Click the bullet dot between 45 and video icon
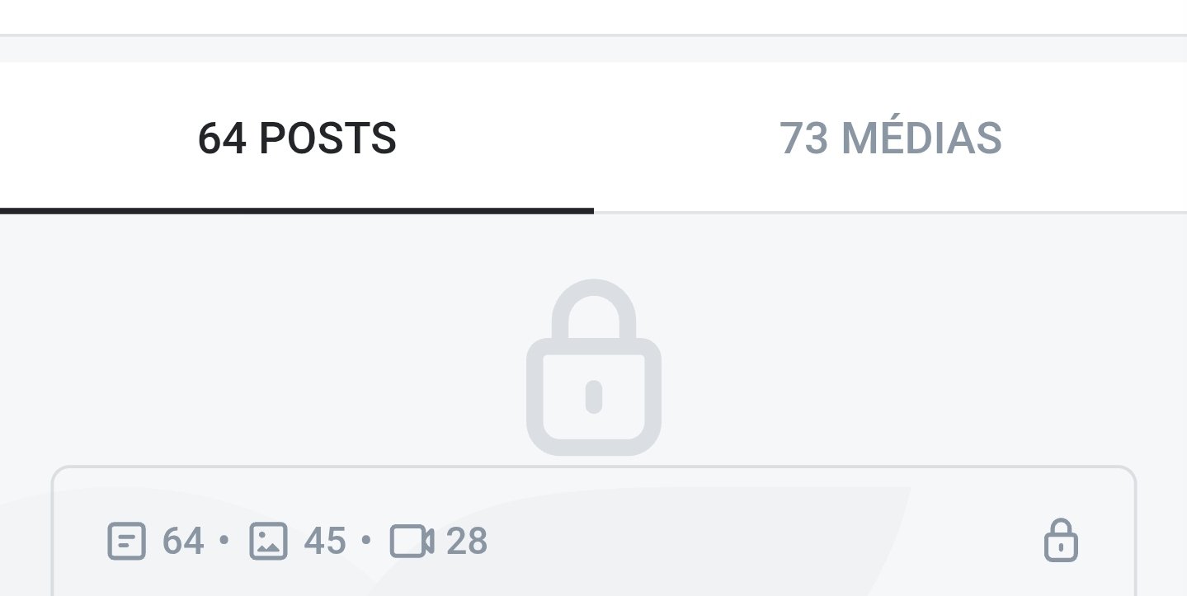1187x596 pixels. point(366,542)
